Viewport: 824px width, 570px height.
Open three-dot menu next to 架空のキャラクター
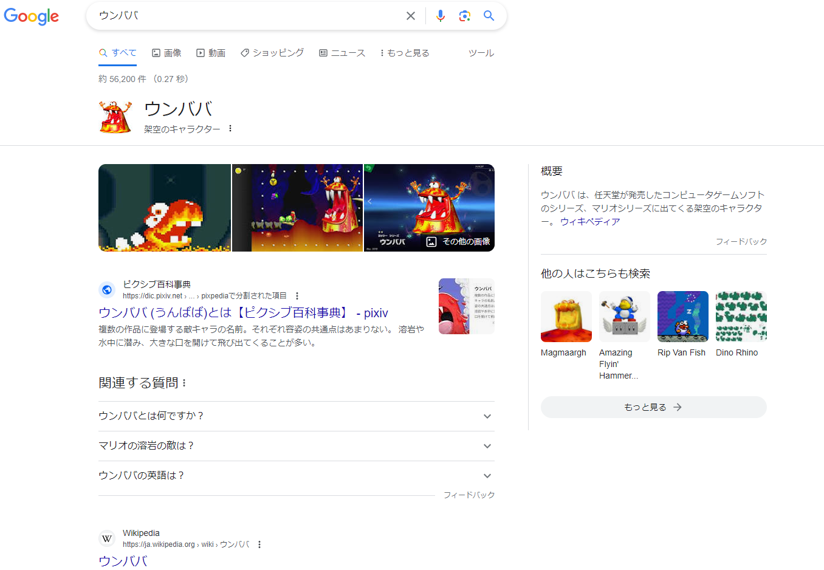230,128
